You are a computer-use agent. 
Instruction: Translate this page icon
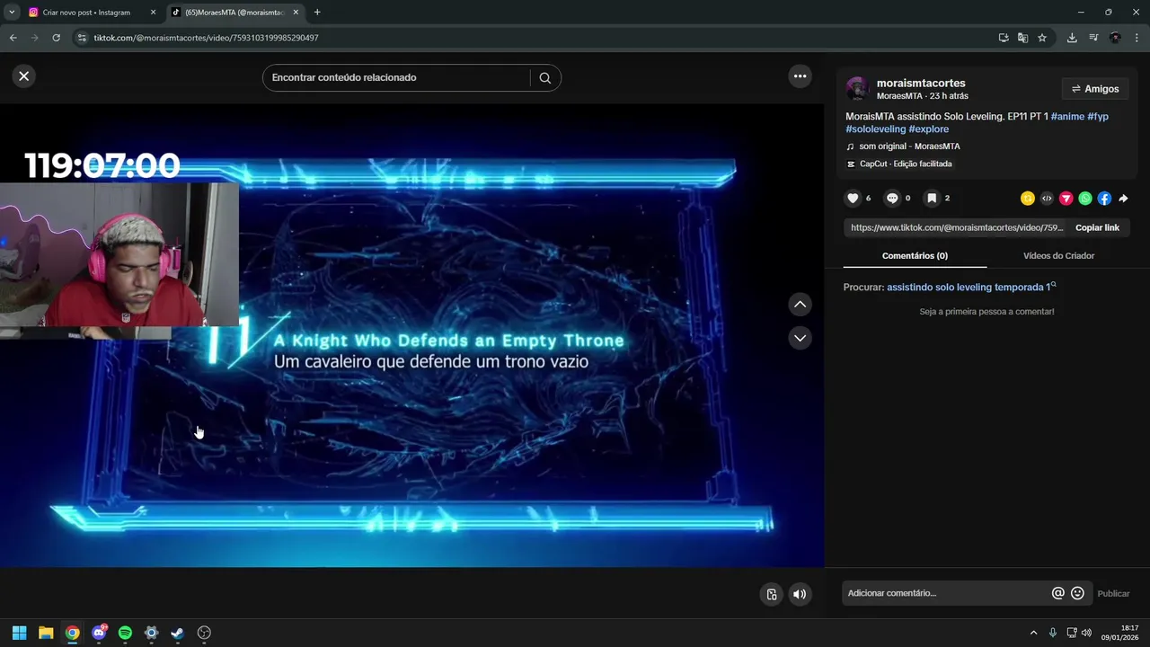tap(1022, 38)
